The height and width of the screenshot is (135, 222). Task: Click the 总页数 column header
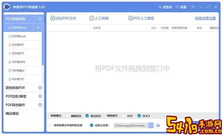pyautogui.click(x=165, y=28)
